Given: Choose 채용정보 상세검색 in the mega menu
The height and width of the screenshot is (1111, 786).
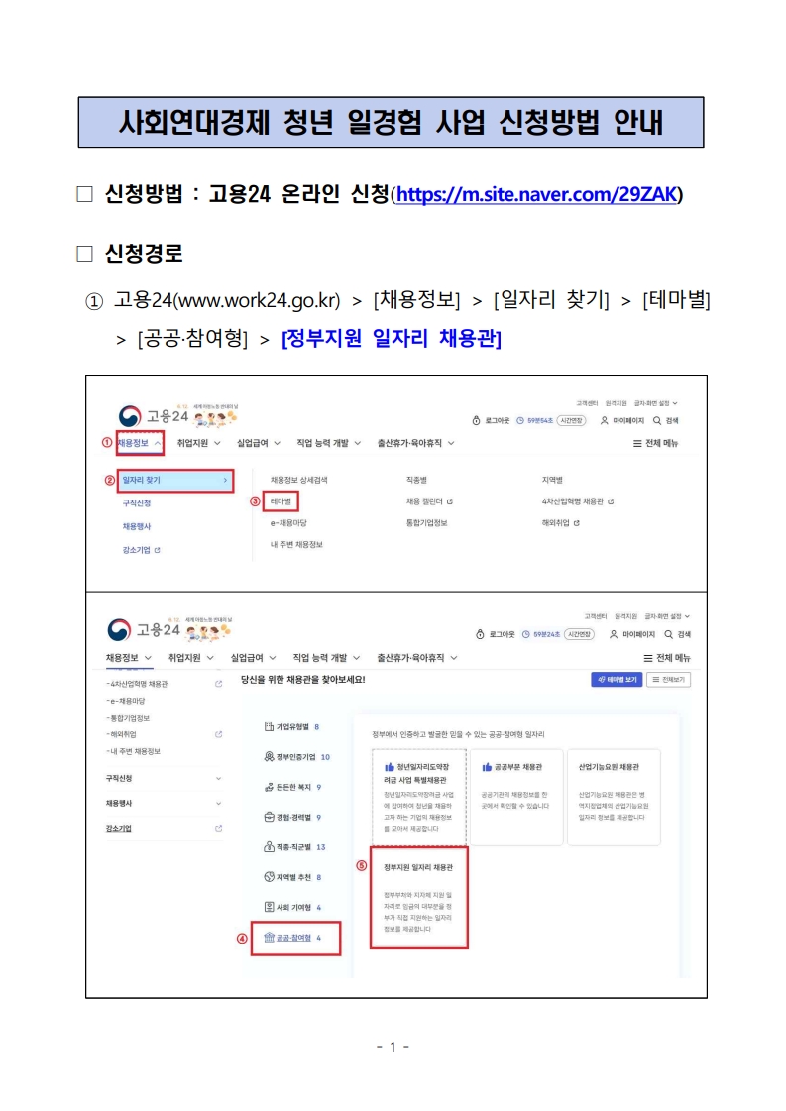Looking at the screenshot, I should coord(299,481).
